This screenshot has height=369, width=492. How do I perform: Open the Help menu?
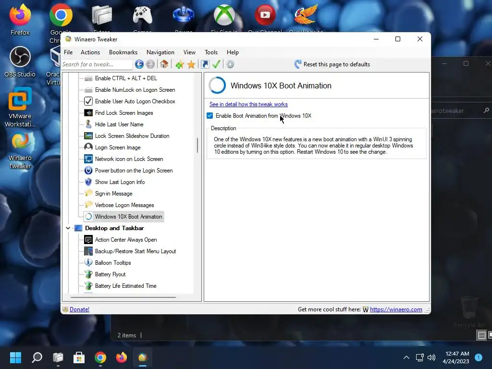[x=233, y=52]
